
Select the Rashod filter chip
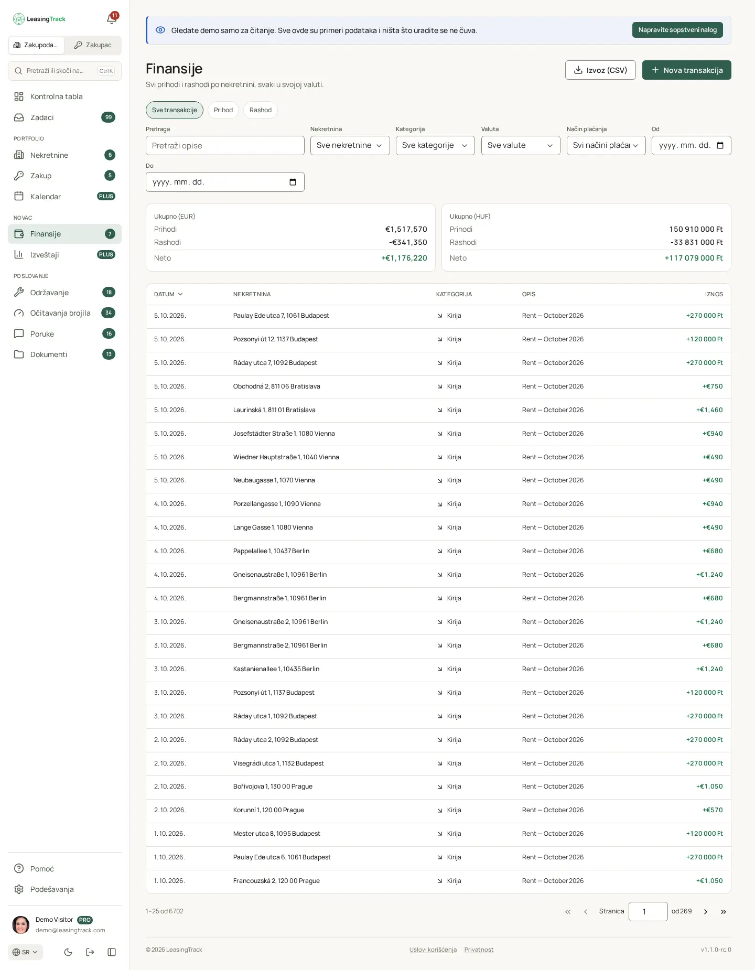(261, 110)
